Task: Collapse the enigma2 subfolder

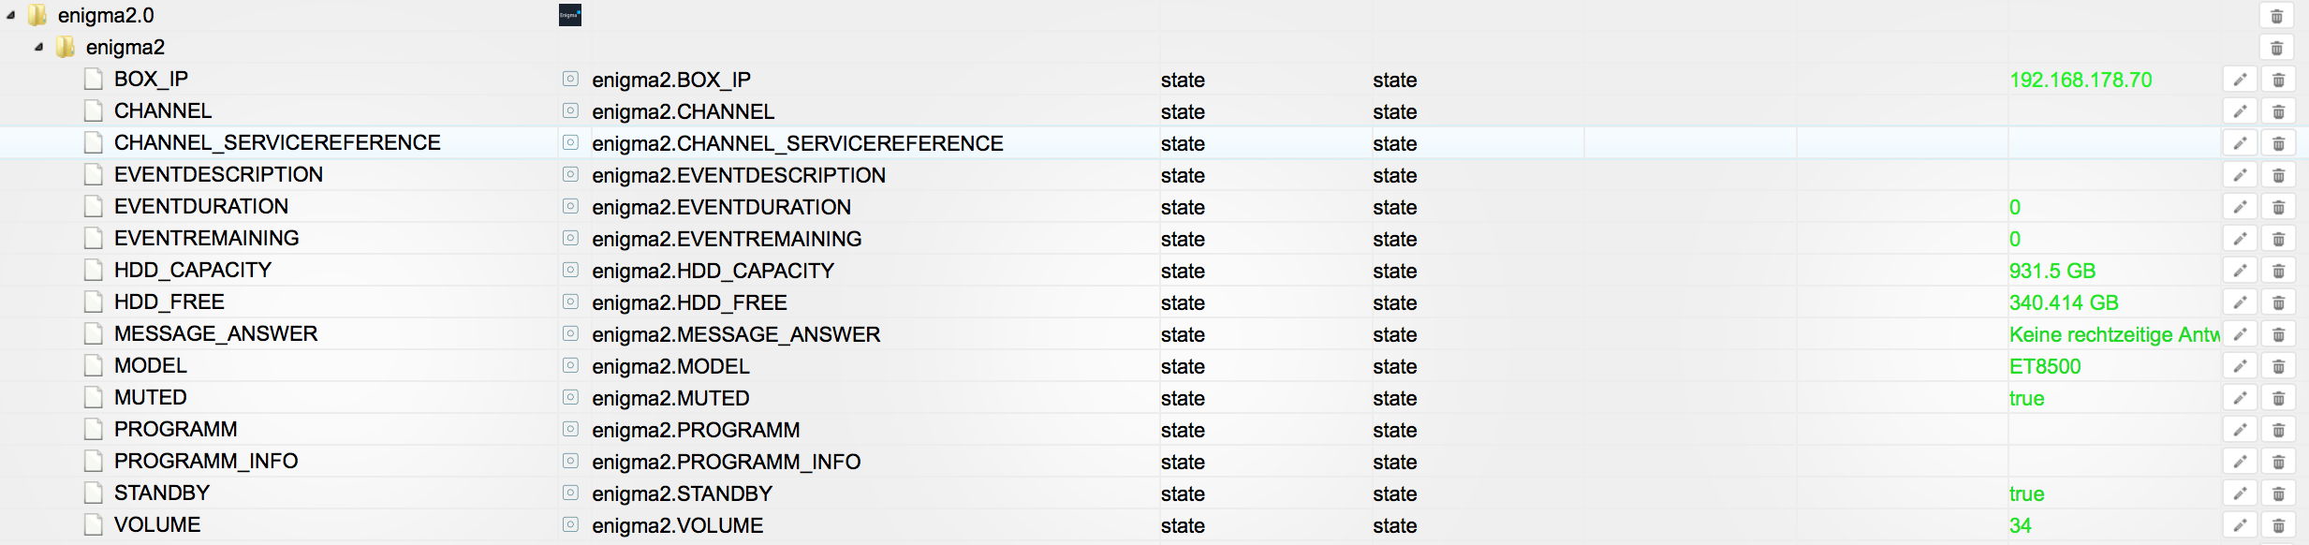Action: tap(38, 47)
